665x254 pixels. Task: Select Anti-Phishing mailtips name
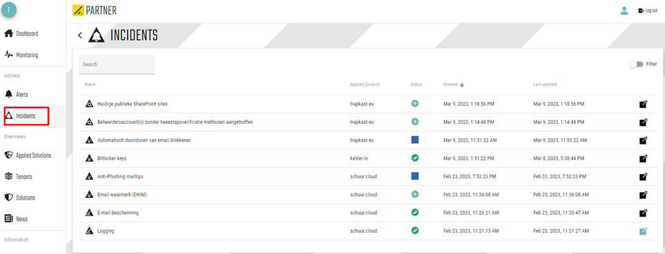[x=119, y=177]
